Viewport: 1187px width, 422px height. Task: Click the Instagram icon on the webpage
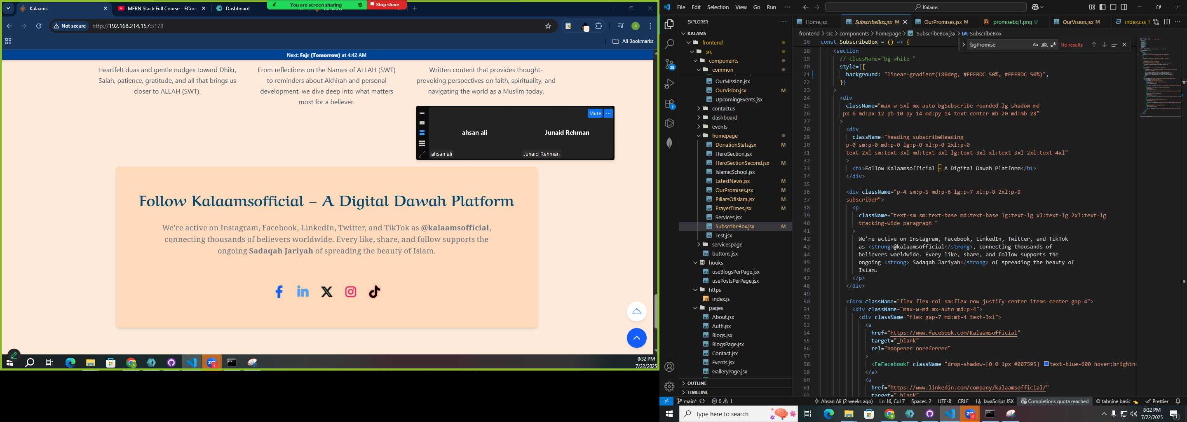pyautogui.click(x=351, y=292)
